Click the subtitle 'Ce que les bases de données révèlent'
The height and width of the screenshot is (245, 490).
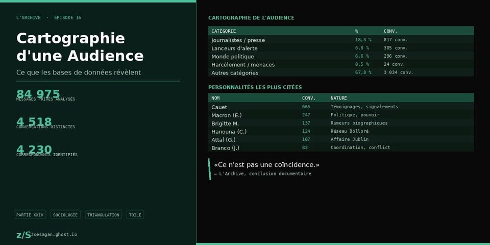click(79, 72)
